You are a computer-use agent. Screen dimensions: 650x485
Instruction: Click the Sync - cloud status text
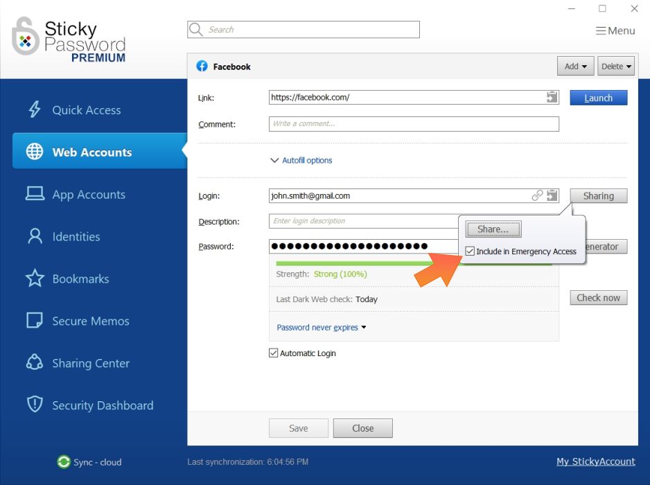click(x=98, y=462)
